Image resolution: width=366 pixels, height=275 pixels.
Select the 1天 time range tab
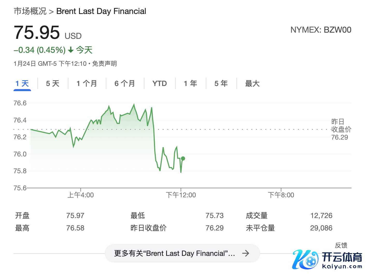tap(22, 83)
